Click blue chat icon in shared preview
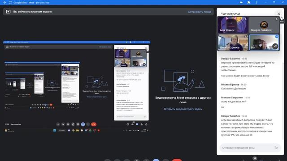The image size is (287, 161). point(137,124)
